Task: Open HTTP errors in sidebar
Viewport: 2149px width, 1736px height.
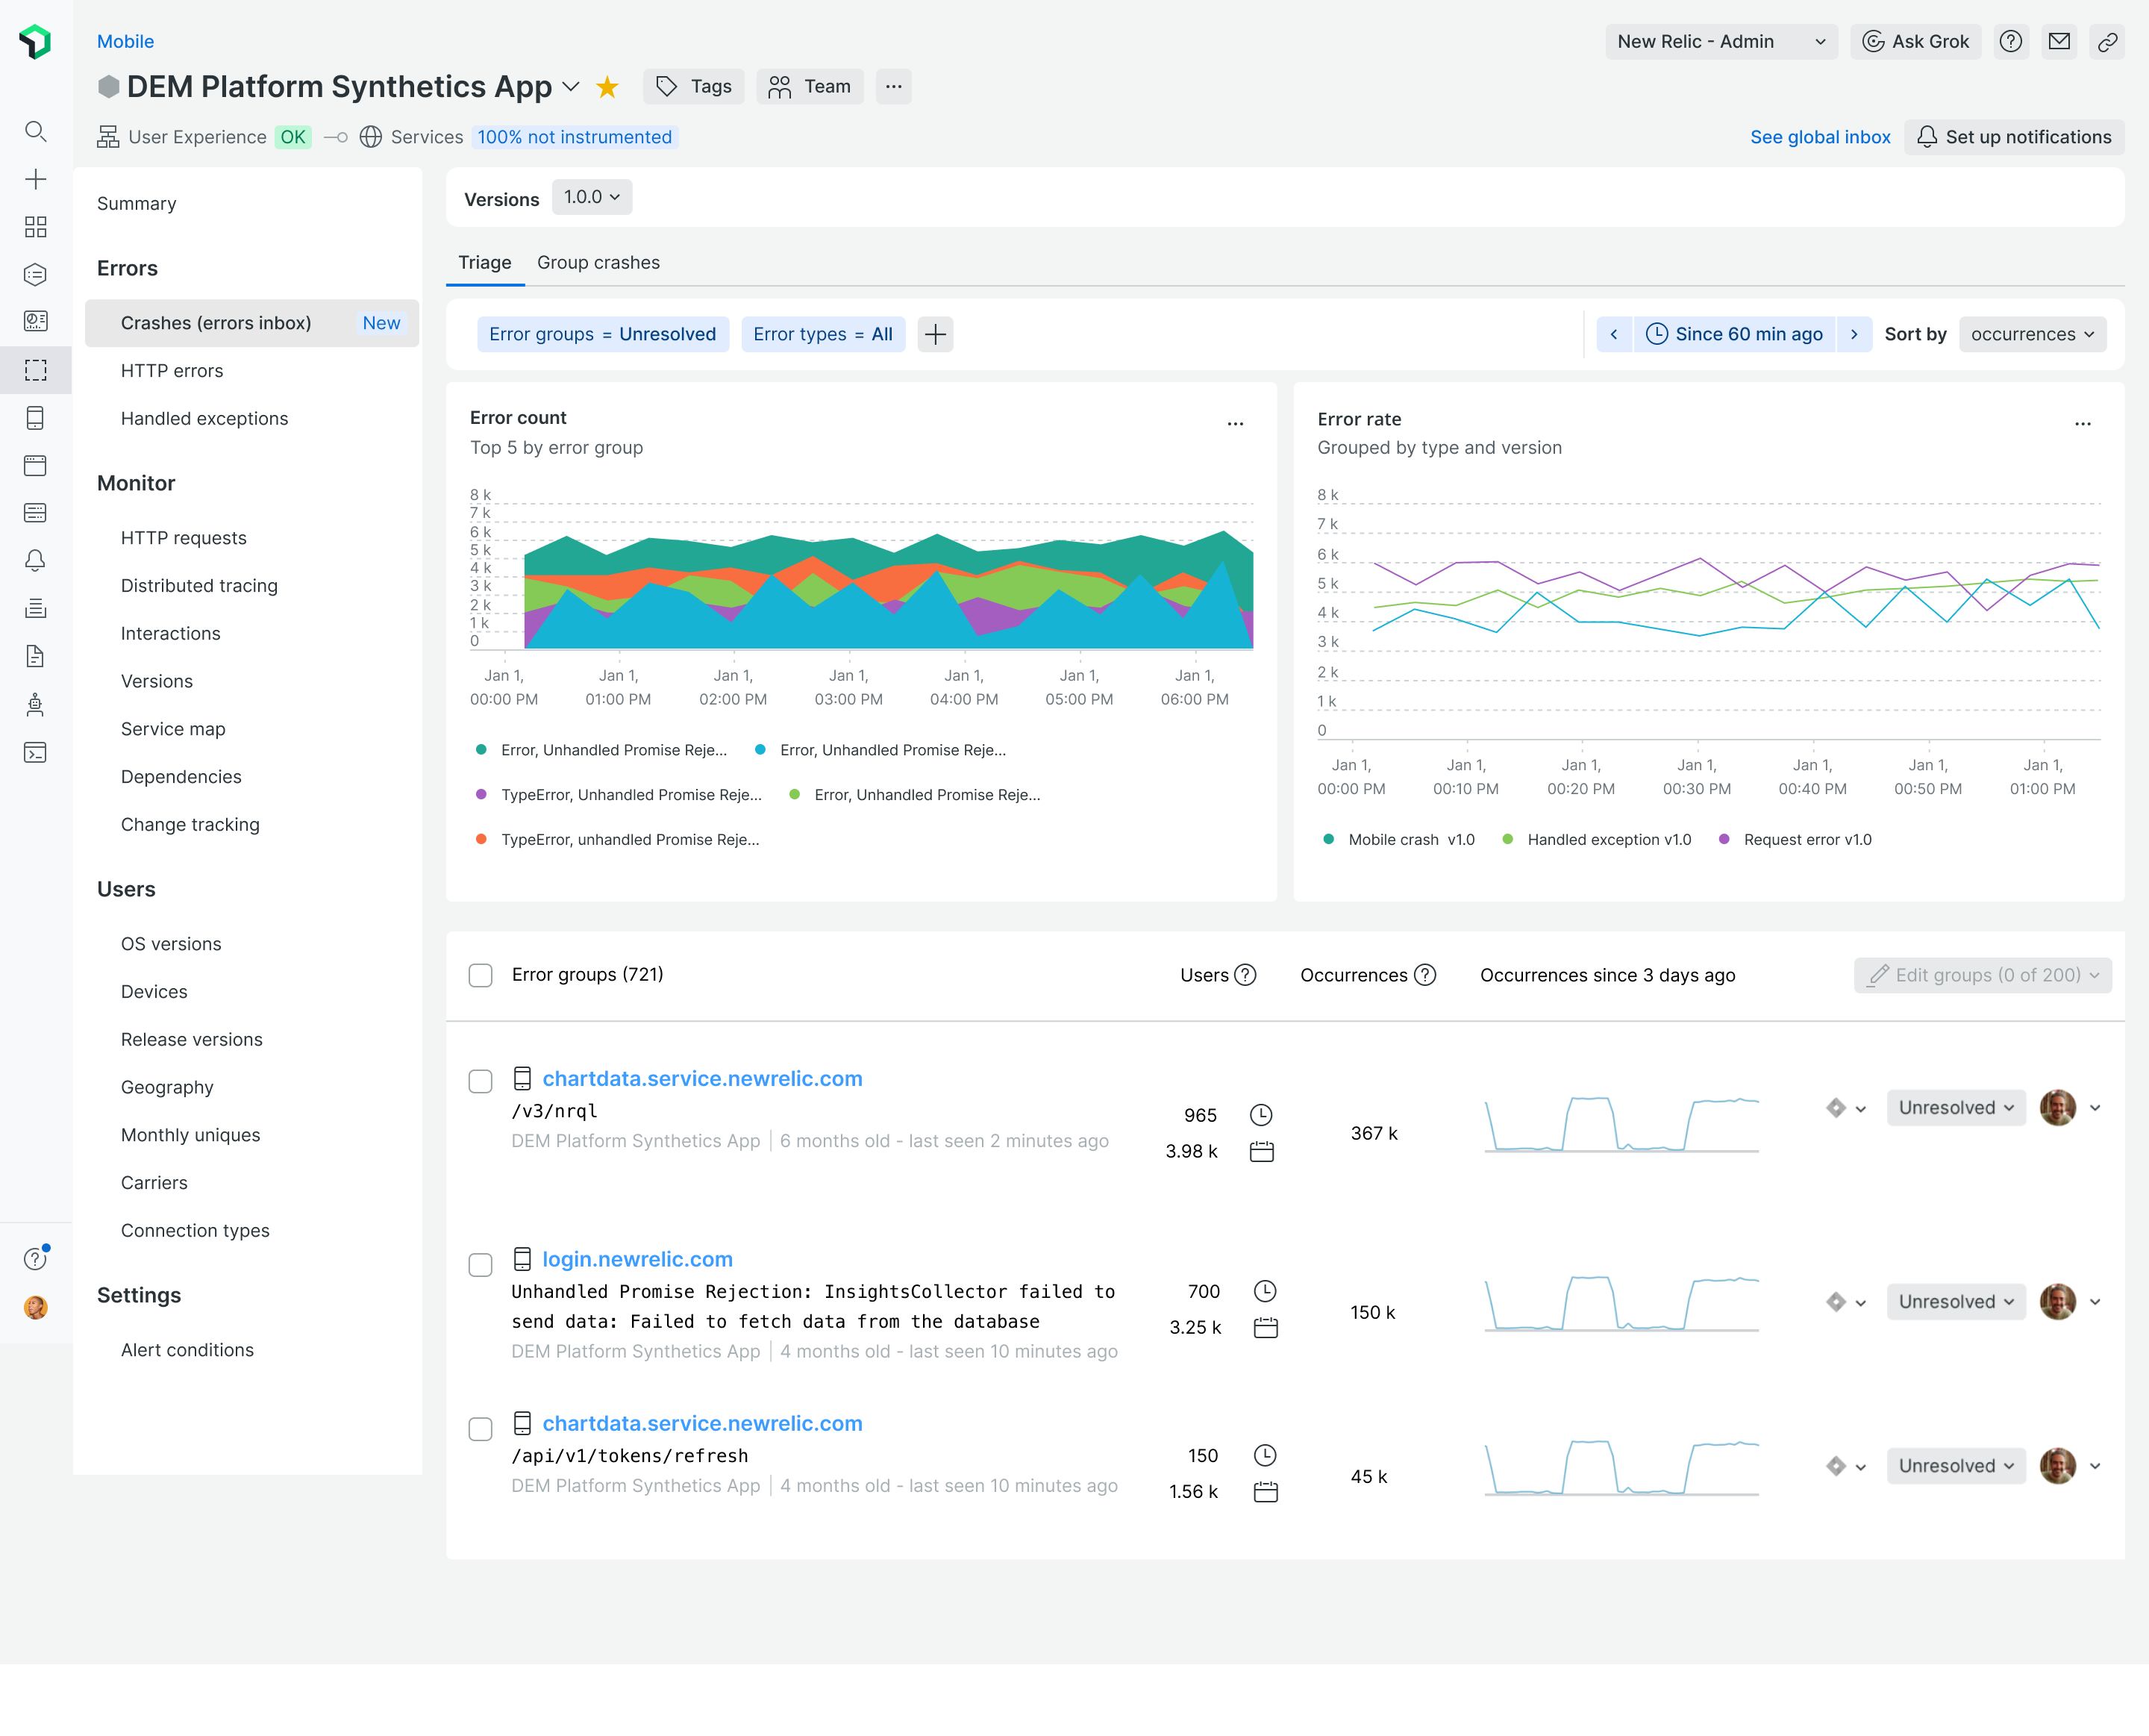Action: pyautogui.click(x=172, y=370)
